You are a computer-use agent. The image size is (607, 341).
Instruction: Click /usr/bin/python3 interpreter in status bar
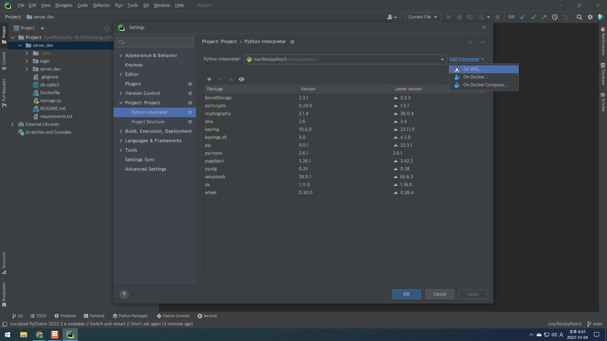565,324
